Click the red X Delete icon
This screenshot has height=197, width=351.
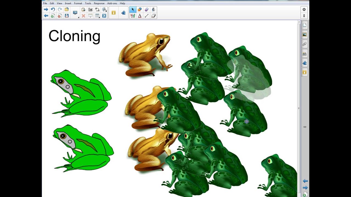(x=84, y=16)
